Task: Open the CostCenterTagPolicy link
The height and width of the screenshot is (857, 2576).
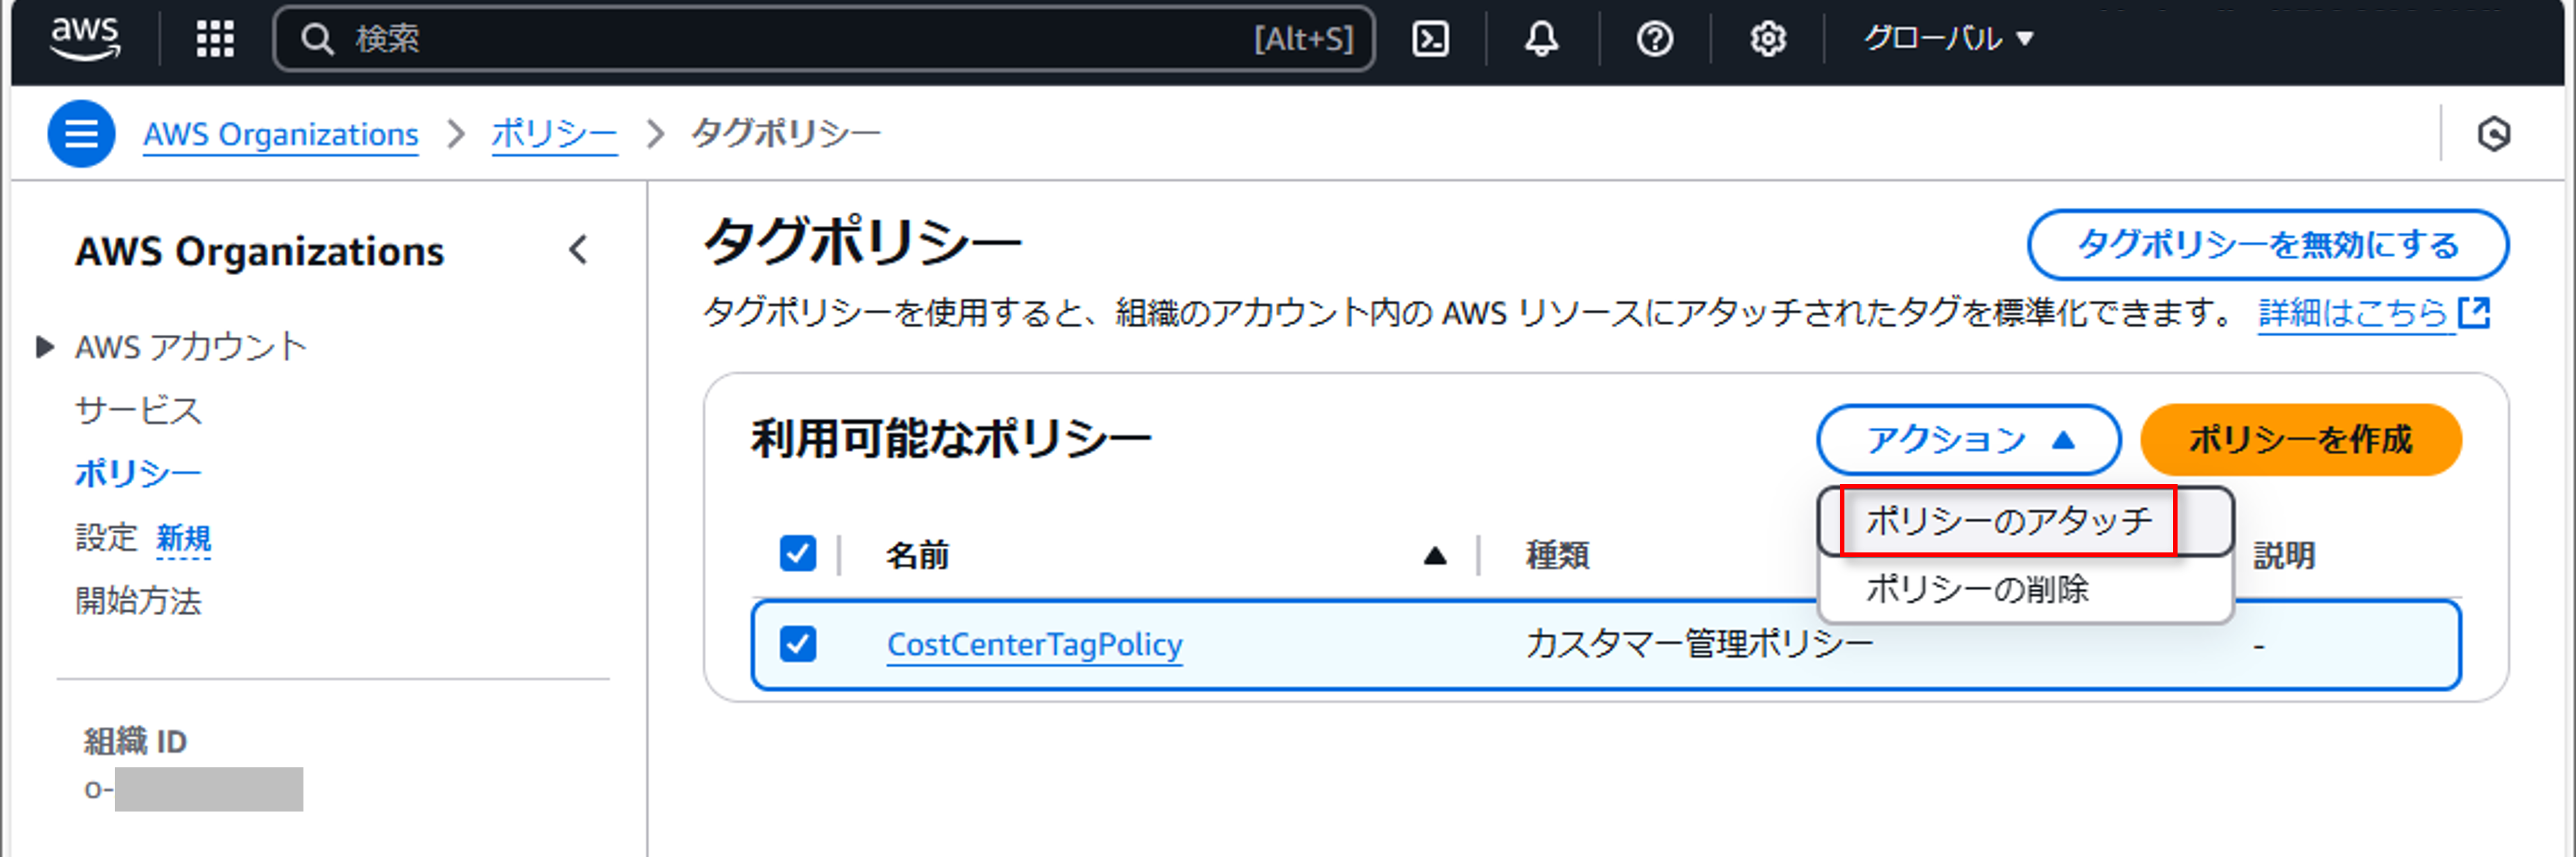Action: (x=1034, y=644)
